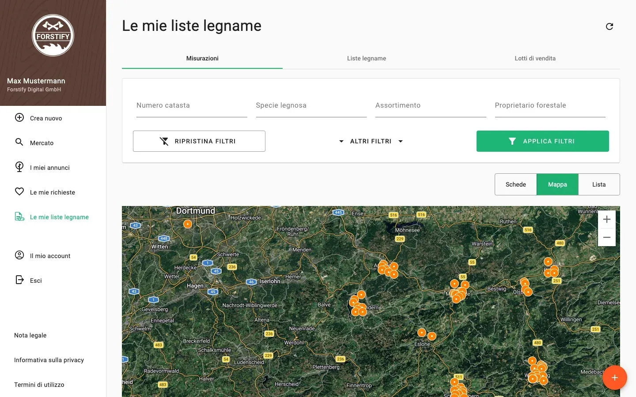Click the Max Mustermann user name

tap(36, 81)
